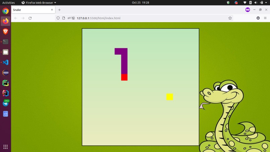Open permissions icon in the address bar
The image size is (270, 152).
(69, 18)
